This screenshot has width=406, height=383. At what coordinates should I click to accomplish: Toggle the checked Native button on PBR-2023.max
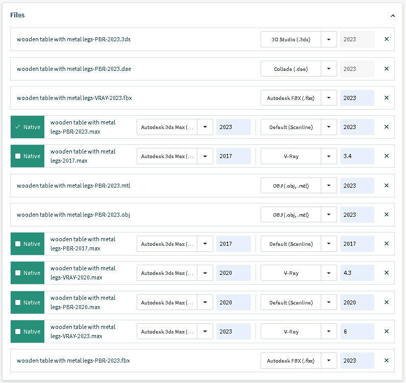click(28, 127)
